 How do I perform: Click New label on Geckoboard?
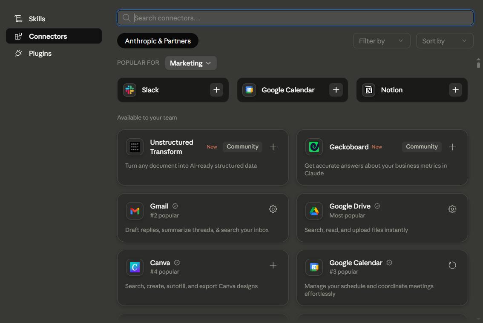point(377,147)
